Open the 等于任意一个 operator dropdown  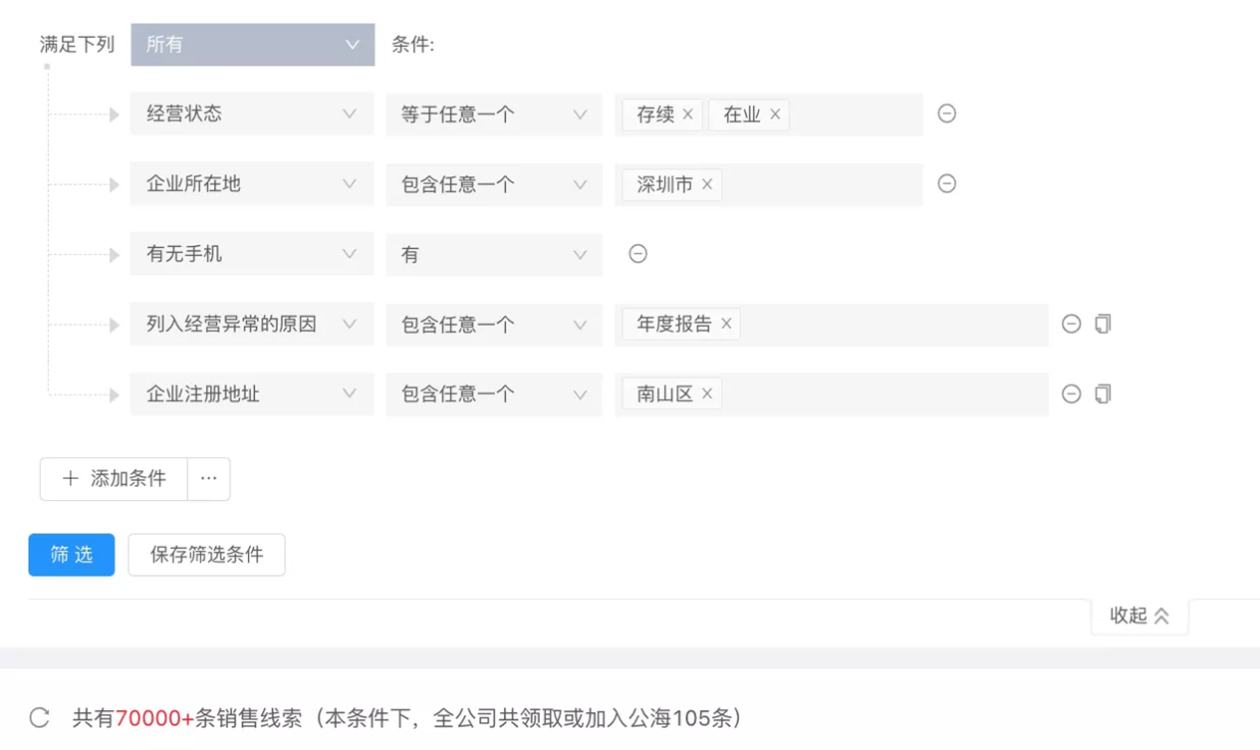493,115
